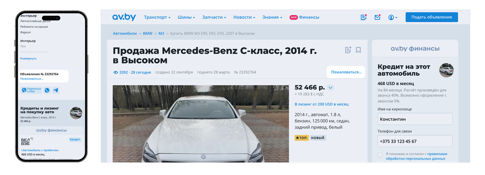Click Подать объявление button
Screen dimensions: 485x175
[x=432, y=17]
